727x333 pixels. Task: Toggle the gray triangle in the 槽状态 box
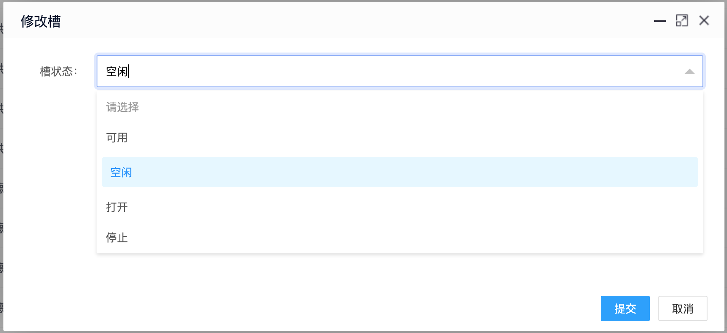tap(690, 72)
